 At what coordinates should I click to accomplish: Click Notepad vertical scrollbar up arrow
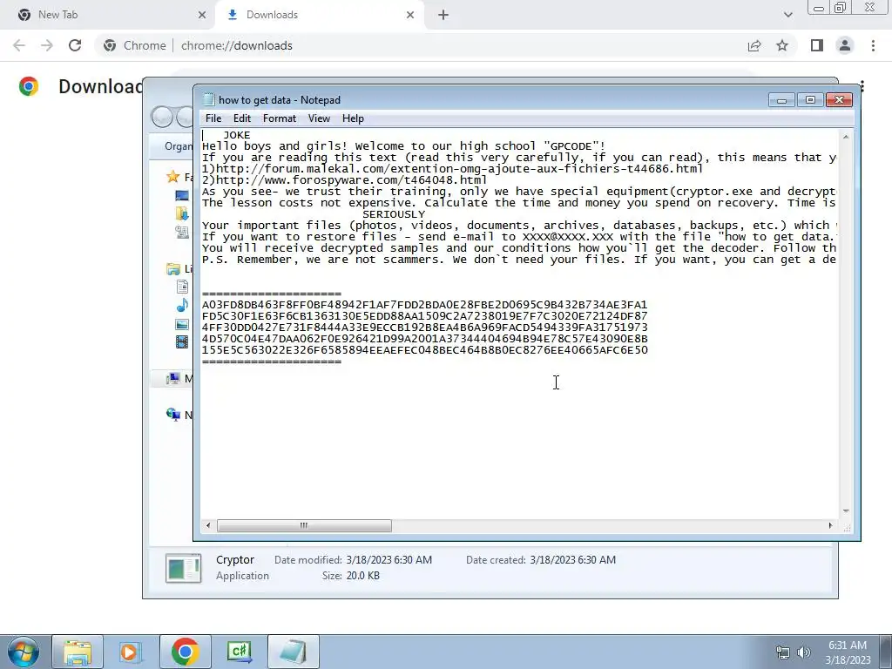[846, 137]
